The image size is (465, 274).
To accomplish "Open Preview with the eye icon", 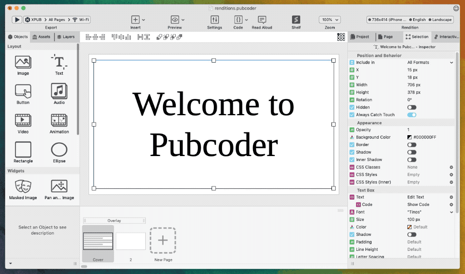I will coord(175,20).
